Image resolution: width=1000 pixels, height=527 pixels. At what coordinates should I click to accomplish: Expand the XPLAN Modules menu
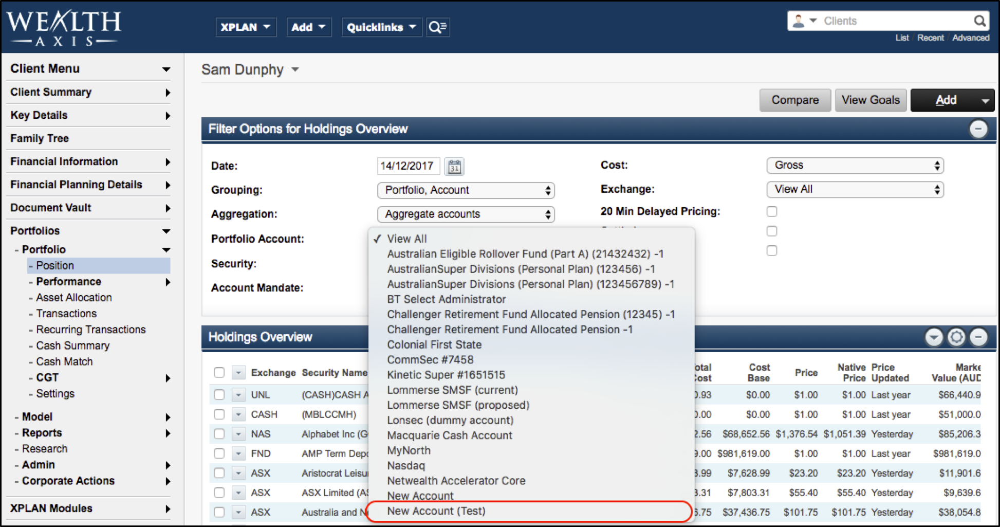click(168, 509)
